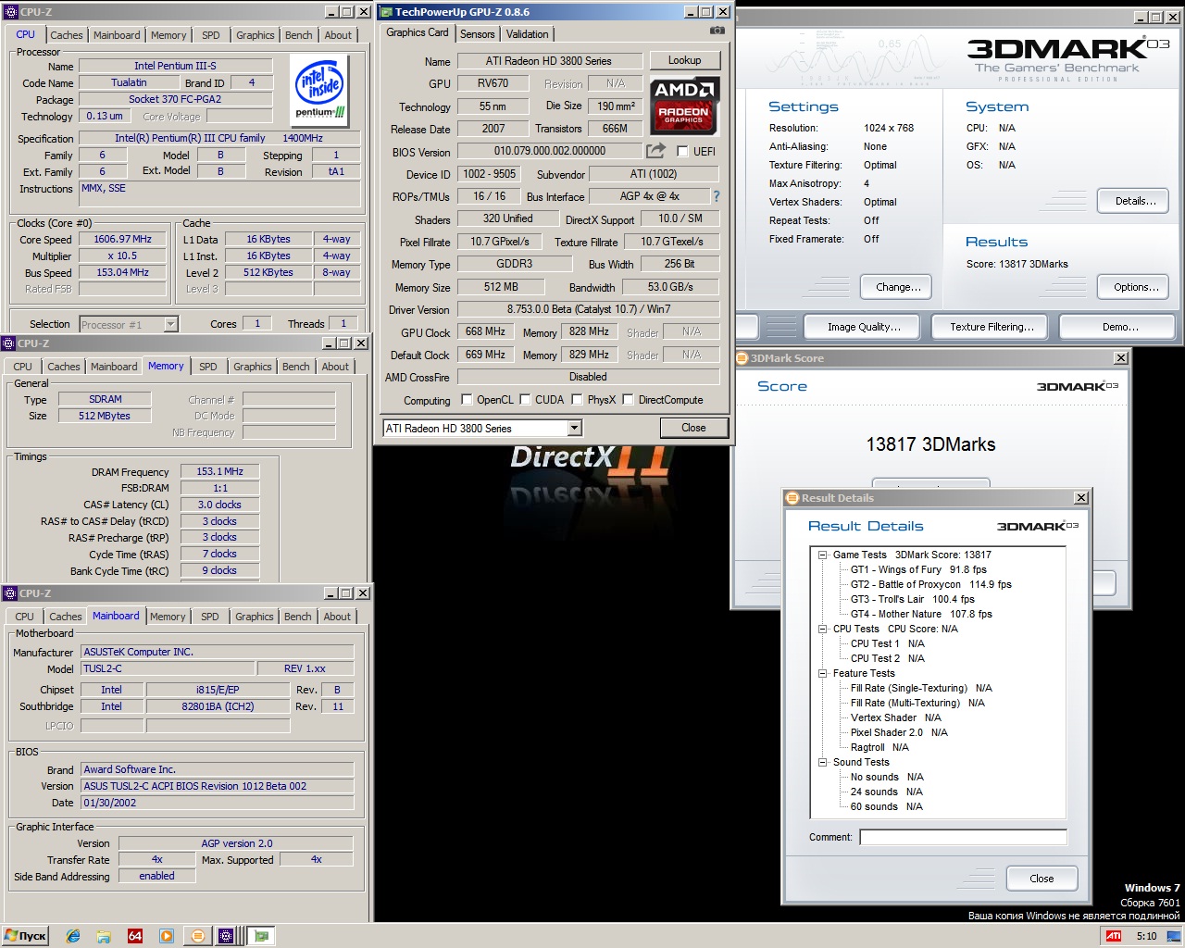This screenshot has height=948, width=1185.
Task: Select GT3 - Troll's Lair result row
Action: (913, 600)
